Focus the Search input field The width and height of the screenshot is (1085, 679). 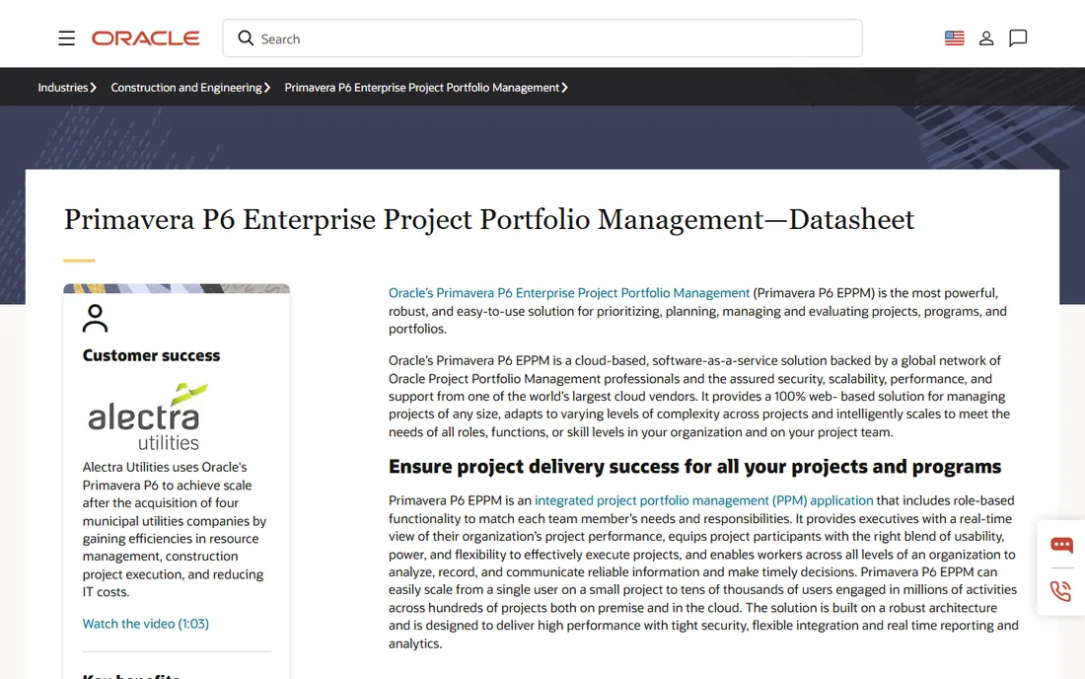[x=542, y=38]
